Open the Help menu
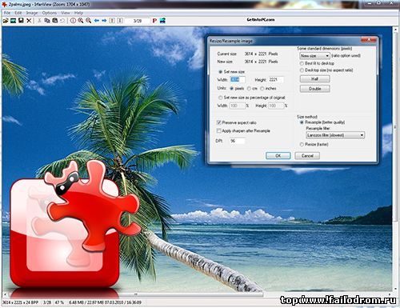This screenshot has width=400, height=308. pyautogui.click(x=78, y=13)
